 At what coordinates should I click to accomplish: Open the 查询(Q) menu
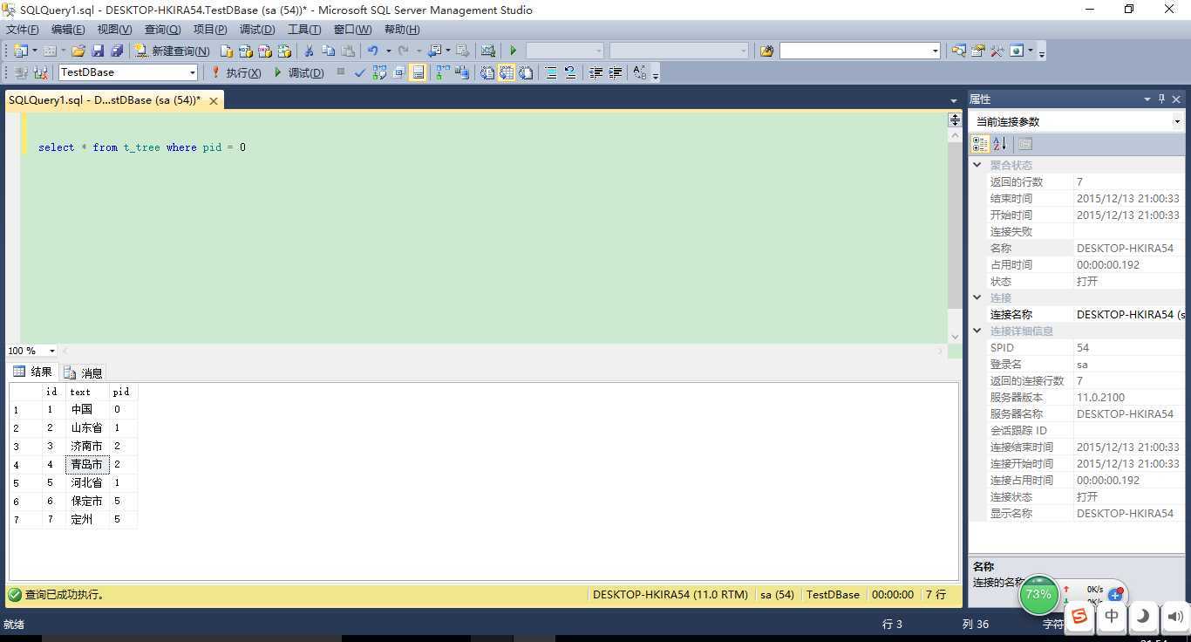pos(162,30)
